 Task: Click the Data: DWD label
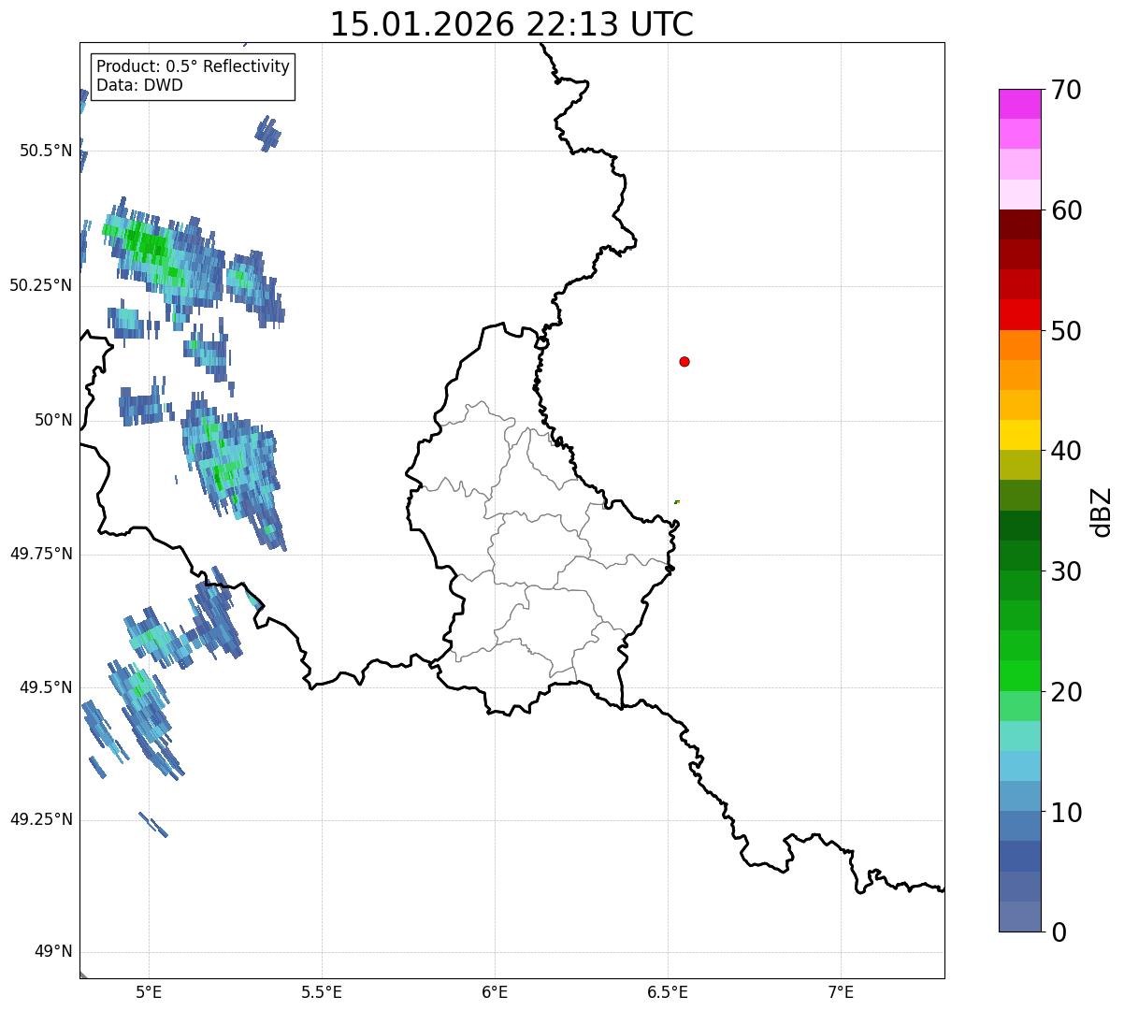139,85
